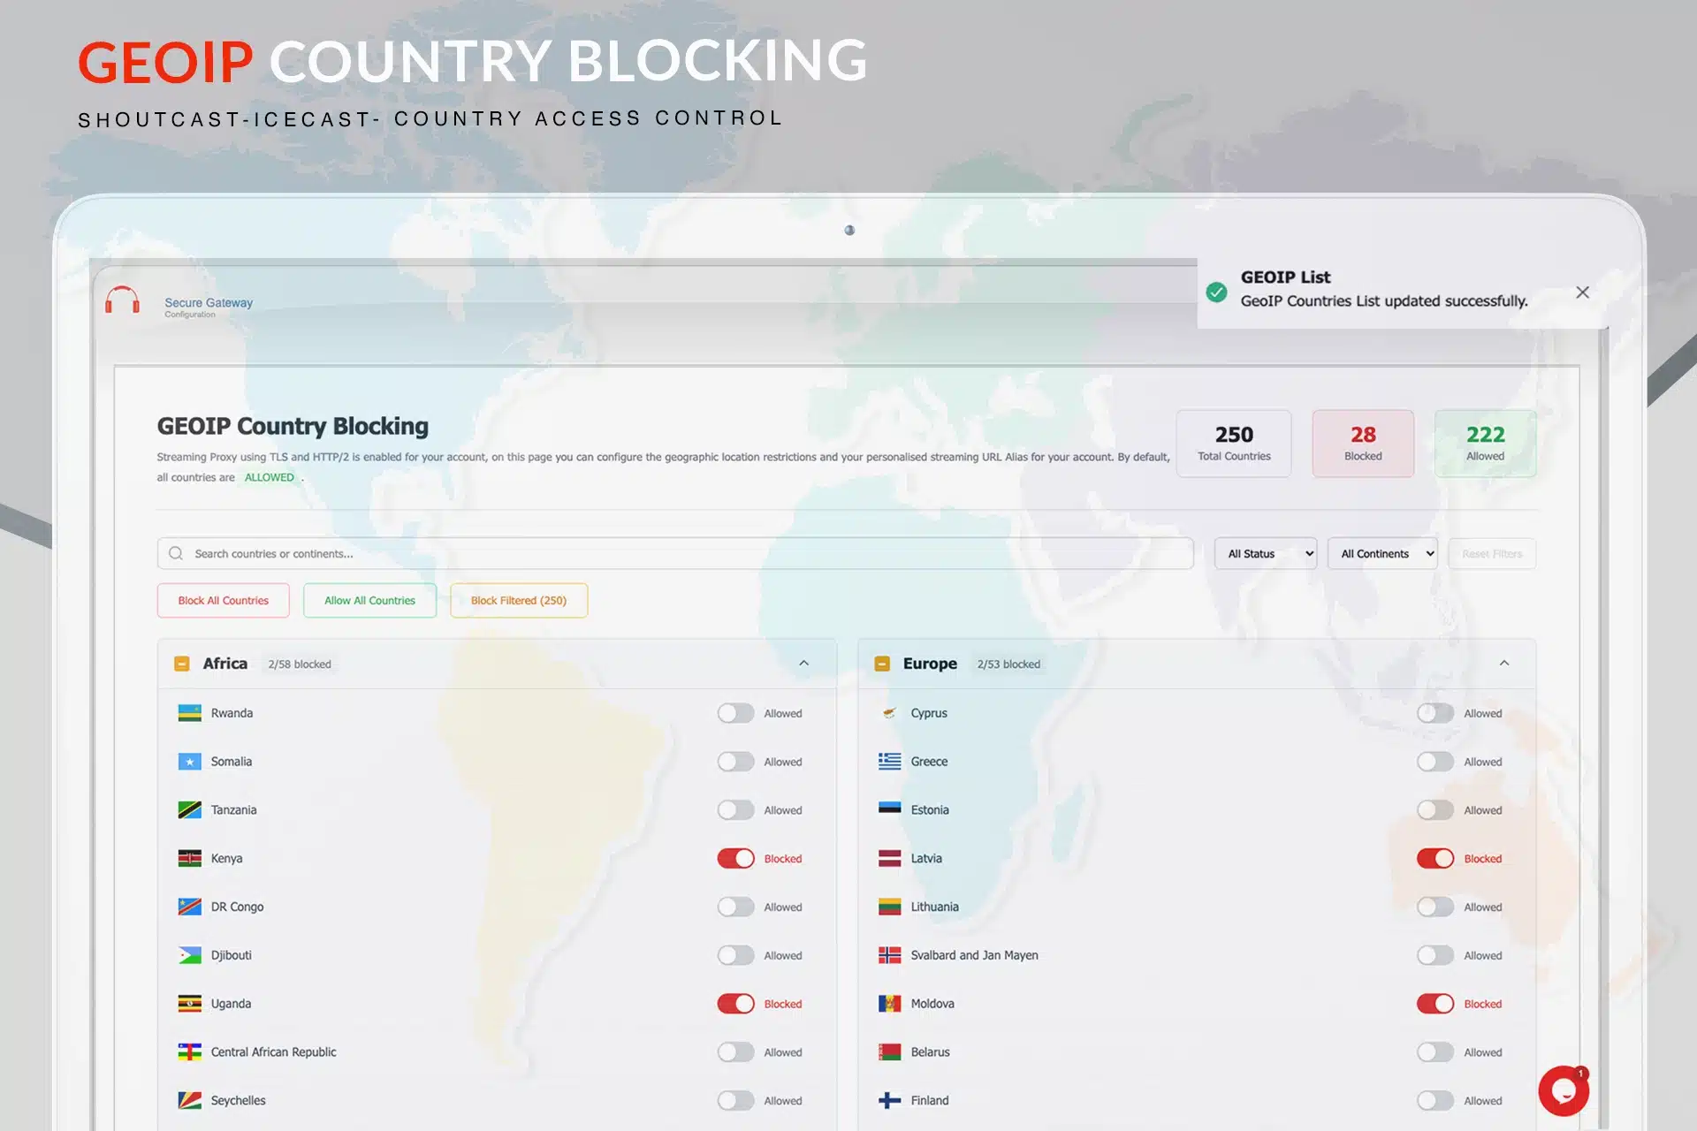Dismiss the GEOIP List notification
Viewport: 1697px width, 1131px height.
tap(1582, 292)
